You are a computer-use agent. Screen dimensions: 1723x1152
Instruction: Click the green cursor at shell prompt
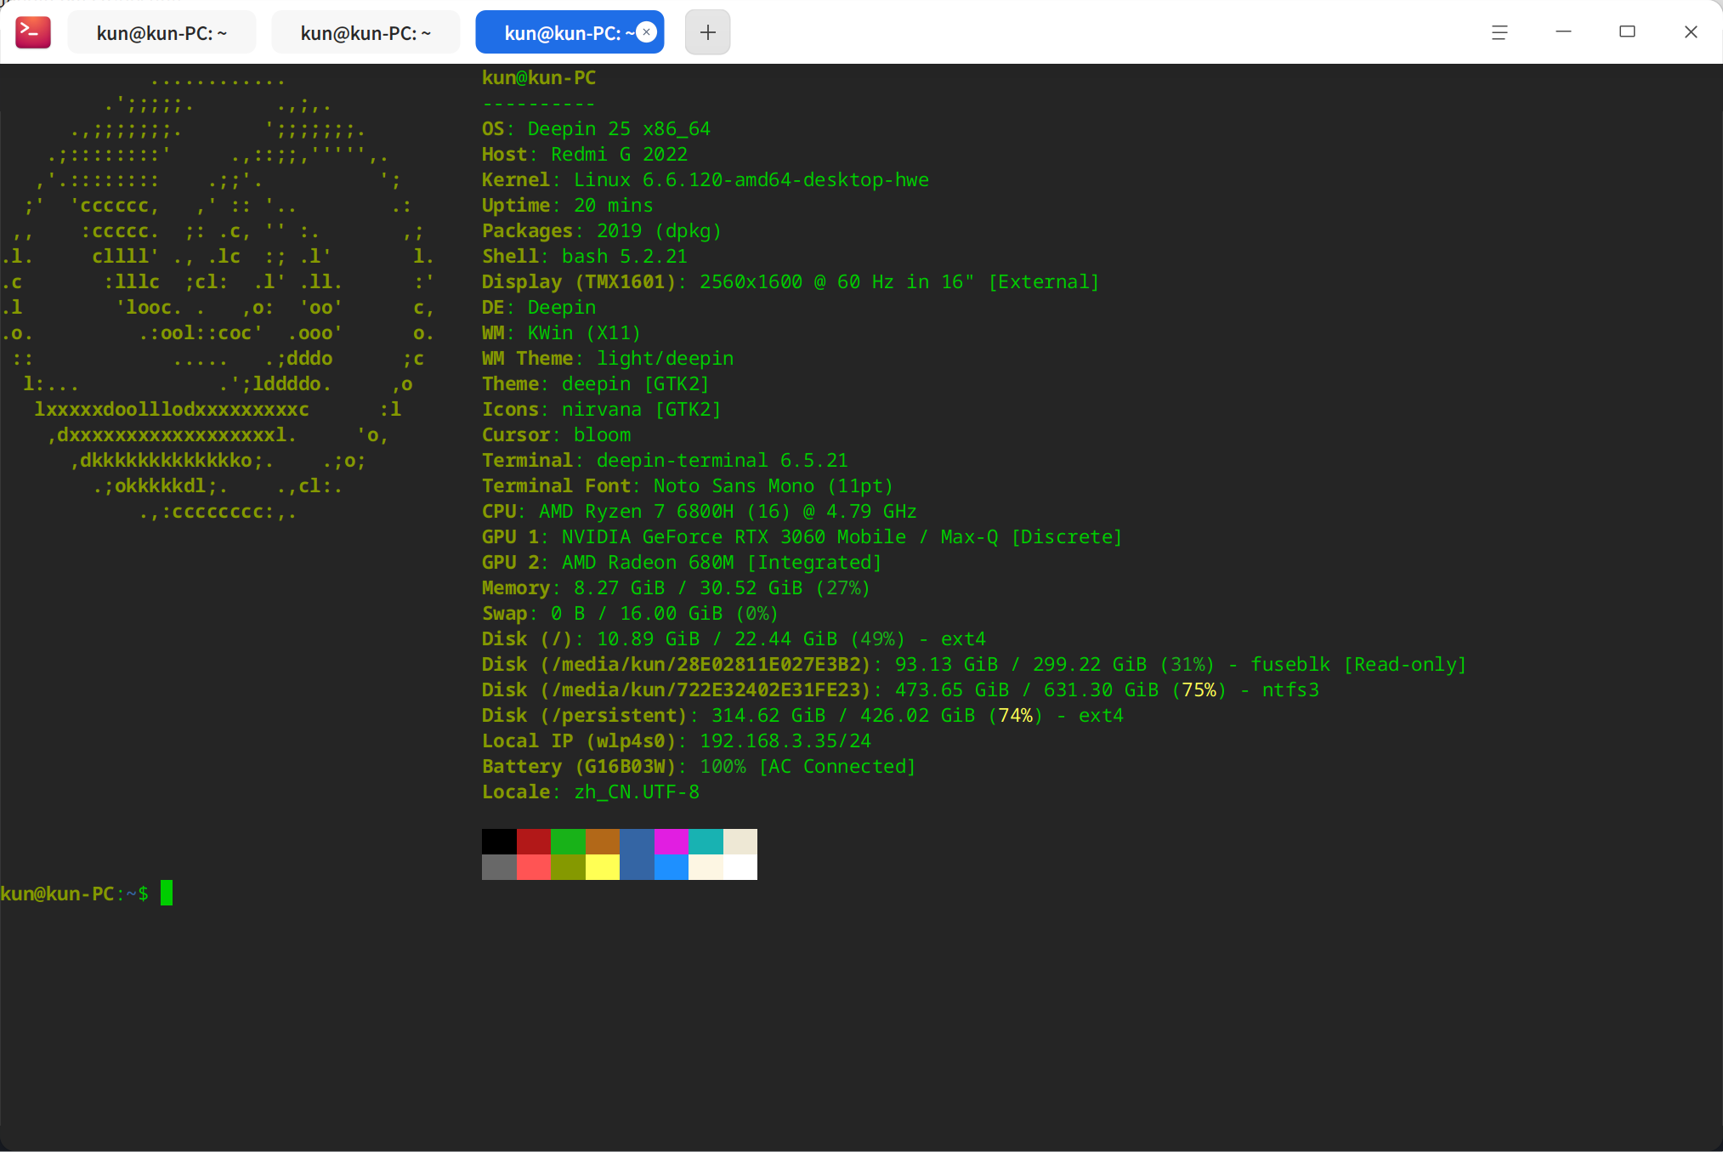[167, 893]
